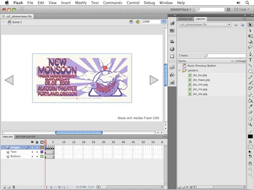Open the stage zoom 100% dropdown
The width and height of the screenshot is (254, 190).
point(164,22)
